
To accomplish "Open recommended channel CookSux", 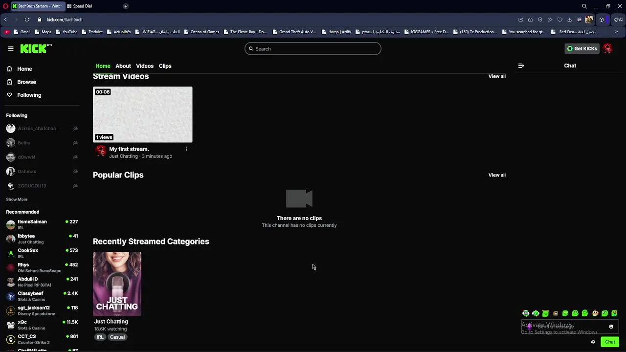I will [42, 253].
